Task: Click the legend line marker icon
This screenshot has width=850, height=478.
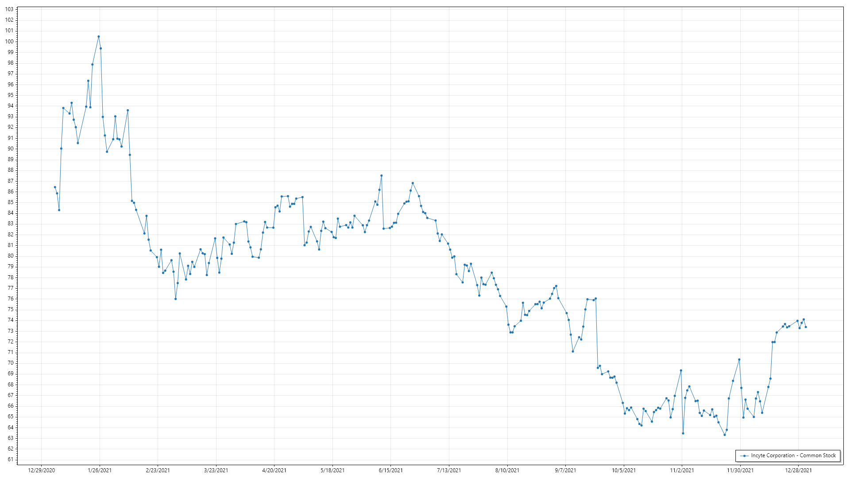Action: (745, 456)
